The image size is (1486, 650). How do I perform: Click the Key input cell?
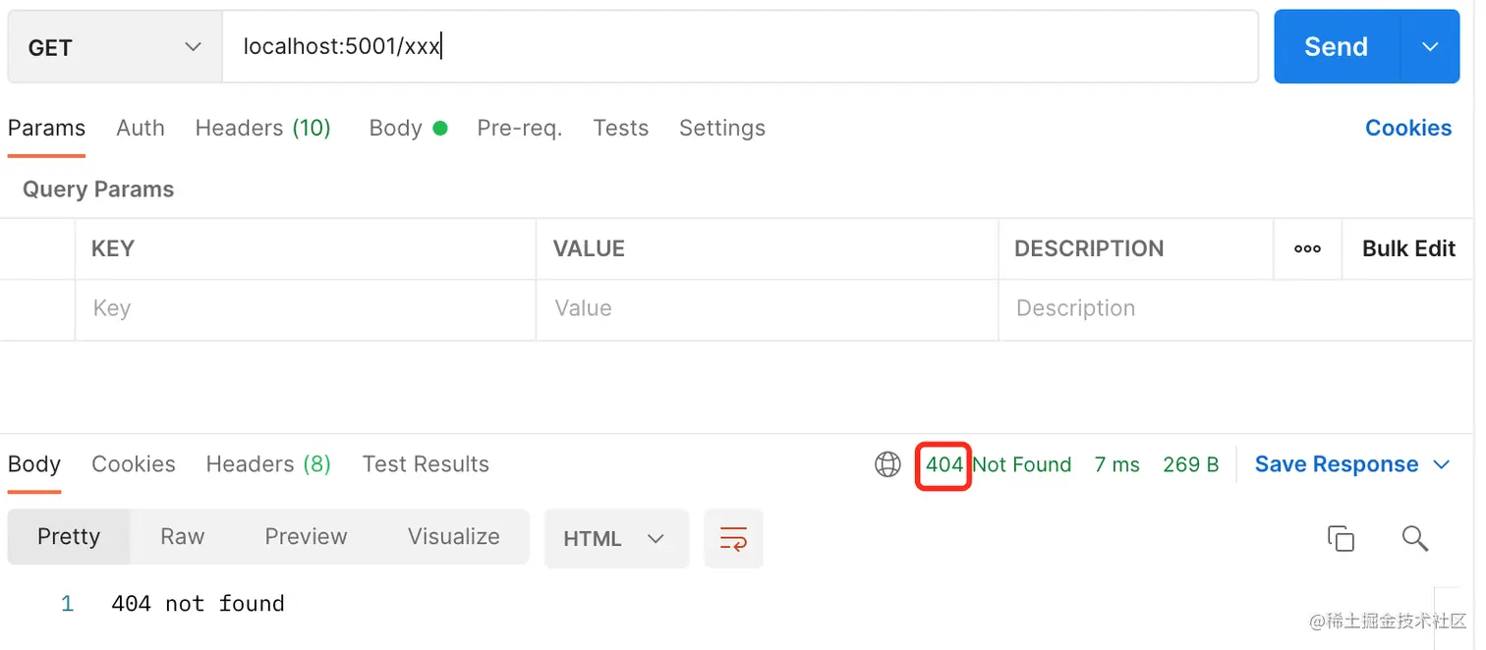point(306,309)
